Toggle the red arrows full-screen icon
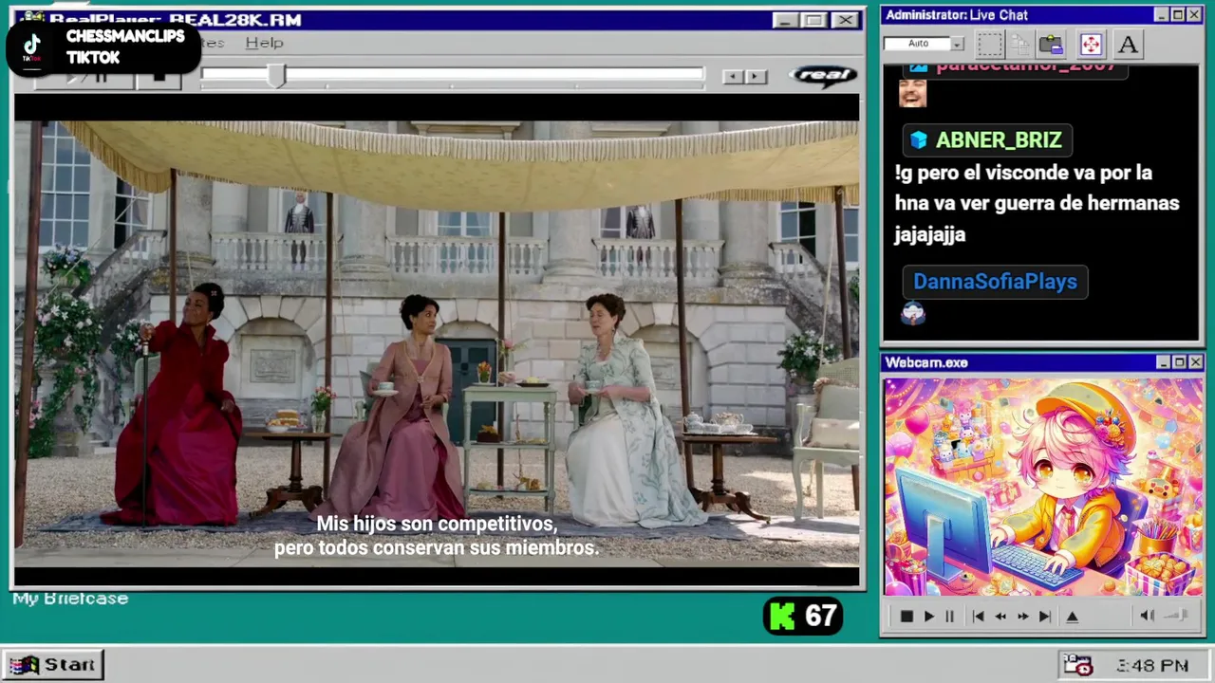 (x=1091, y=44)
